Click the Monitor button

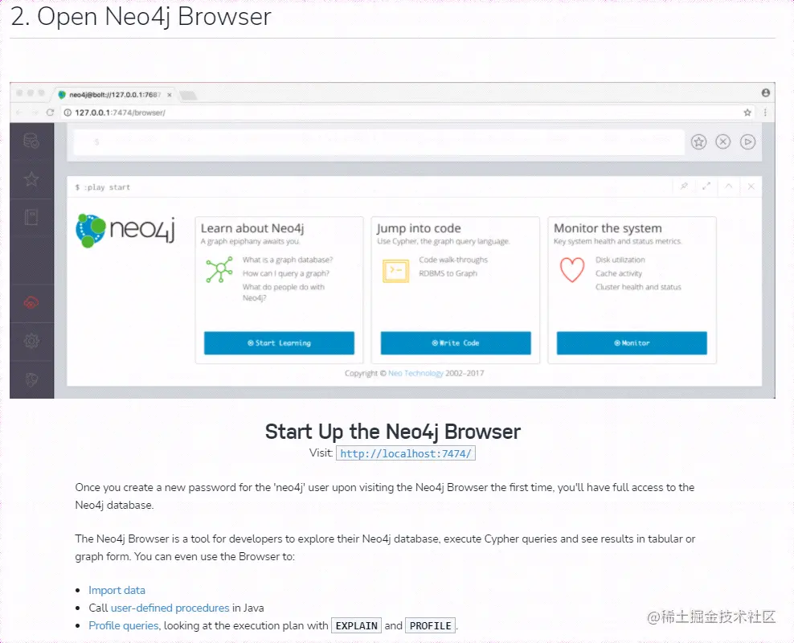coord(632,342)
